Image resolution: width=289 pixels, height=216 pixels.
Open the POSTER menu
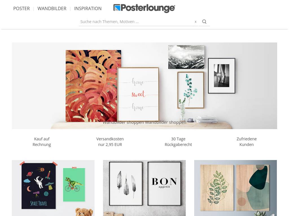tap(21, 8)
